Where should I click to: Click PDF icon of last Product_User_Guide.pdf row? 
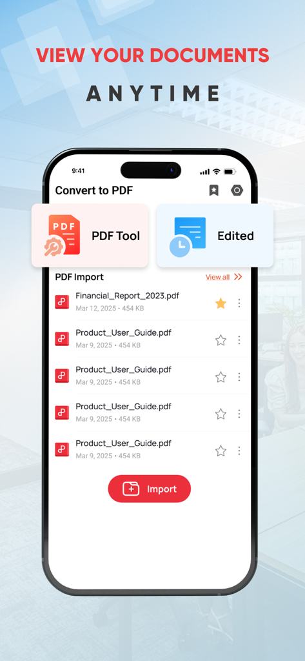[62, 449]
